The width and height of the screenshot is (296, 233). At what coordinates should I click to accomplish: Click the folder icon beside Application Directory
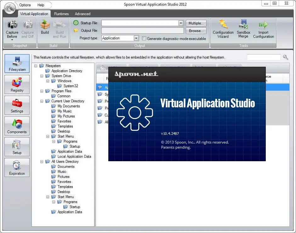(48, 71)
